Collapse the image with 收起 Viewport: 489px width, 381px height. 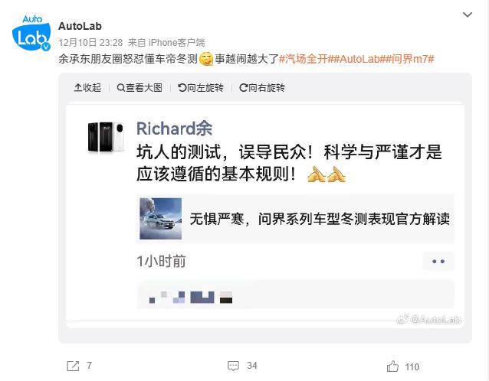(x=87, y=88)
